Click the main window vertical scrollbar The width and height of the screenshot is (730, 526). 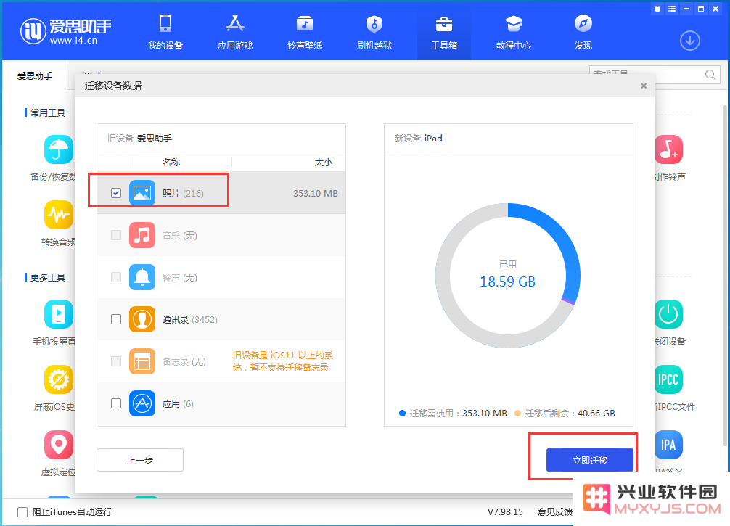point(725,275)
